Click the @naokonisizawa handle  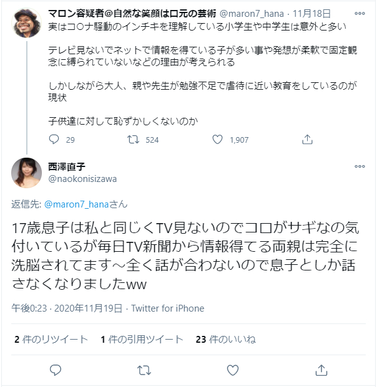(82, 179)
